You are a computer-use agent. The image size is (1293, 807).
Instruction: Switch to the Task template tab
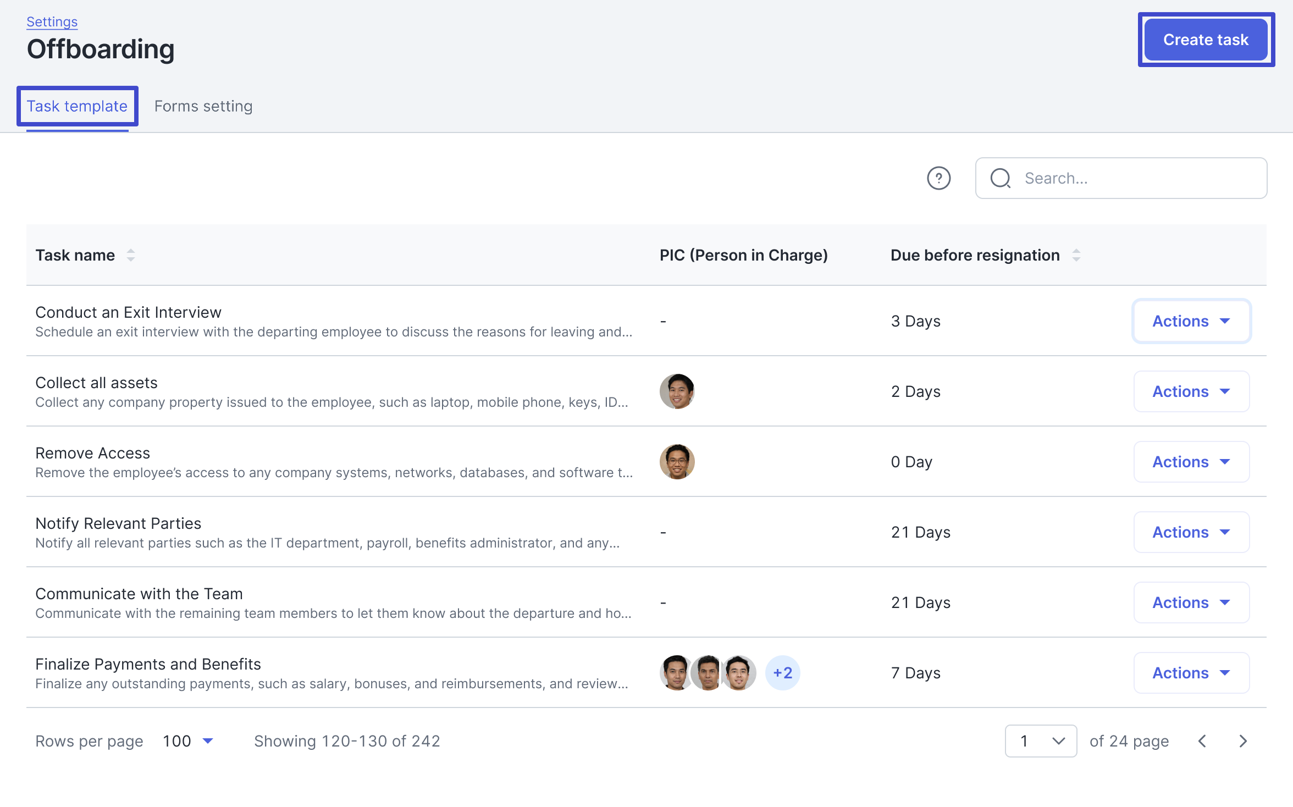[x=77, y=106]
